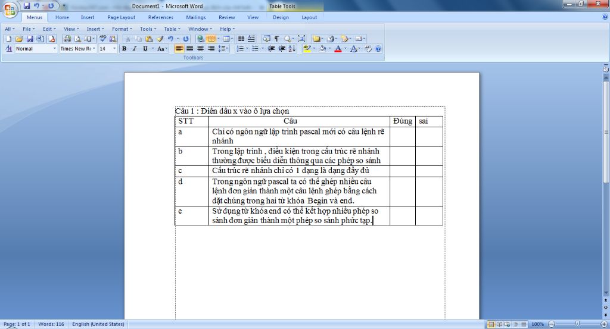Viewport: 610px width, 329px height.
Task: Open the Format classic menu
Action: pos(122,29)
